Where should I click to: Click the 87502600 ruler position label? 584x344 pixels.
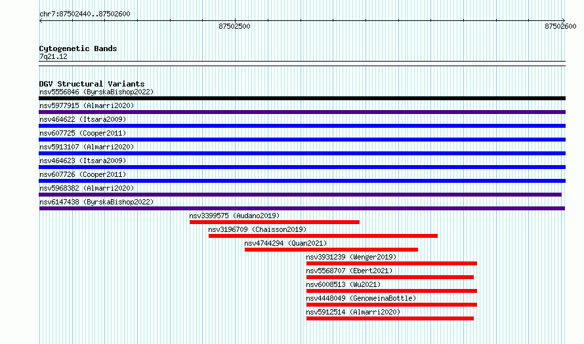coord(560,26)
